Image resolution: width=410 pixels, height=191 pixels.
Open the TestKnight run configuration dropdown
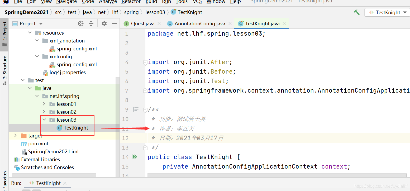387,12
